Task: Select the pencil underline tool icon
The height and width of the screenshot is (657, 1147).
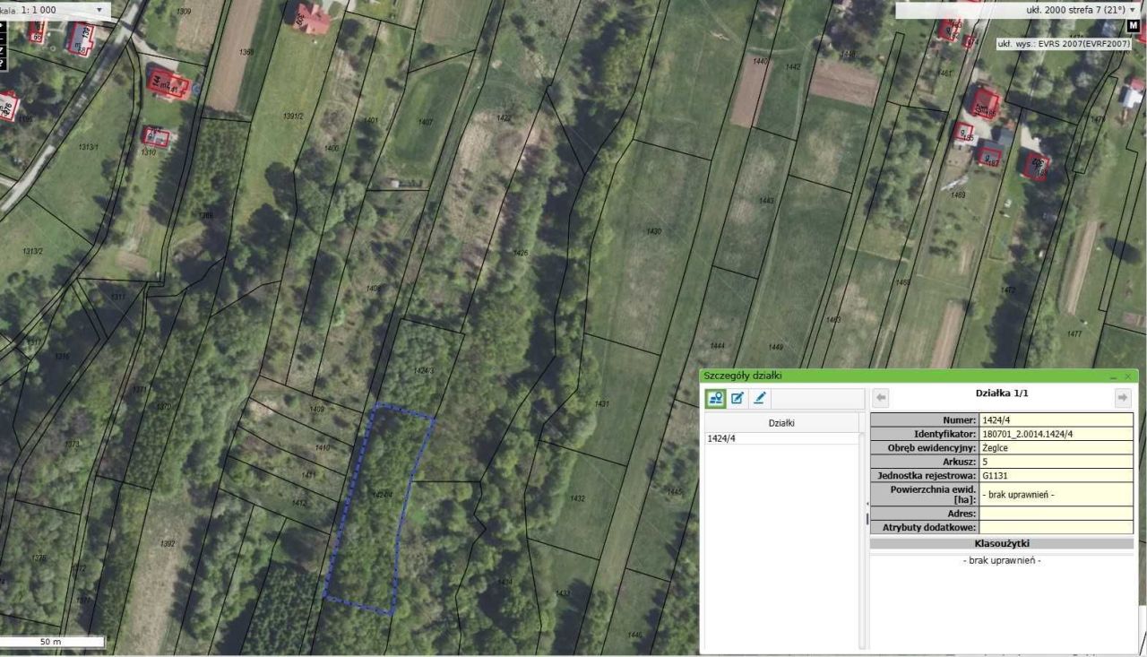Action: click(760, 398)
